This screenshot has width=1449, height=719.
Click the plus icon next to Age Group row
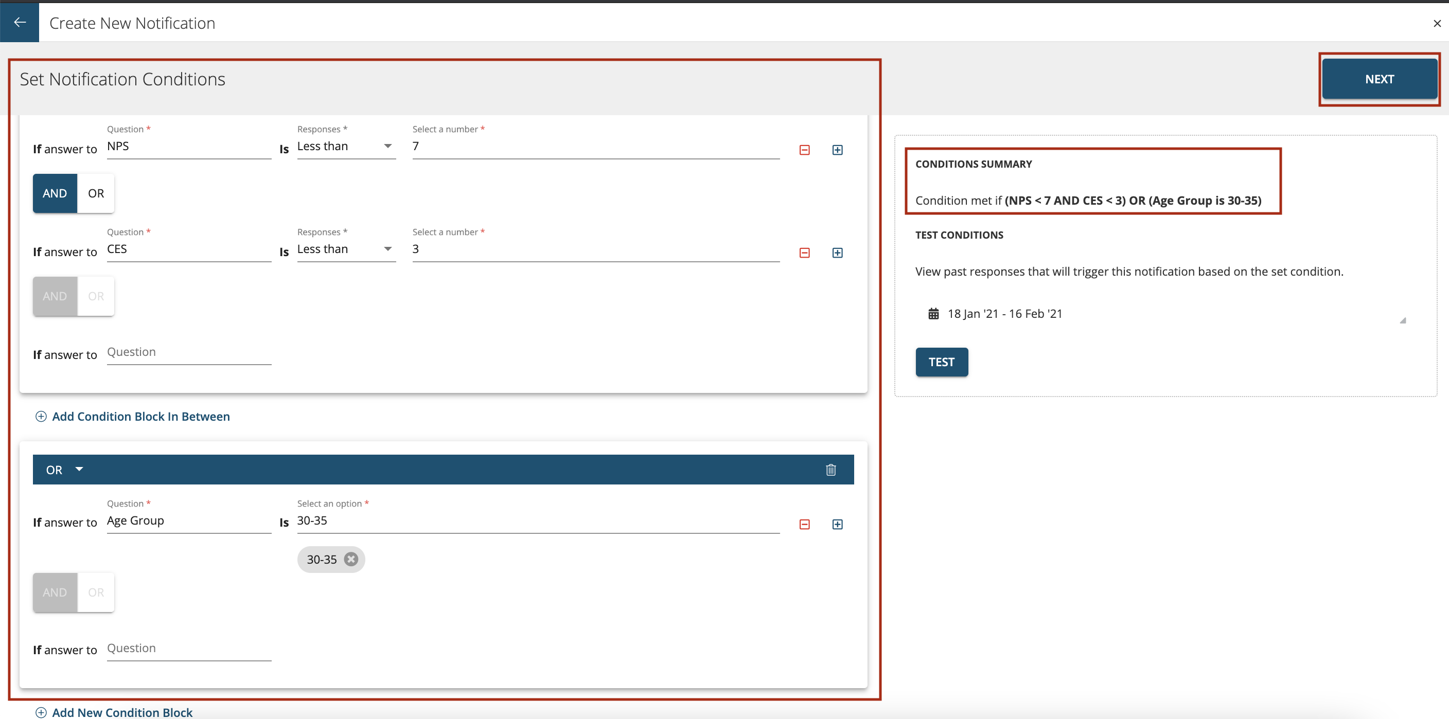click(837, 524)
